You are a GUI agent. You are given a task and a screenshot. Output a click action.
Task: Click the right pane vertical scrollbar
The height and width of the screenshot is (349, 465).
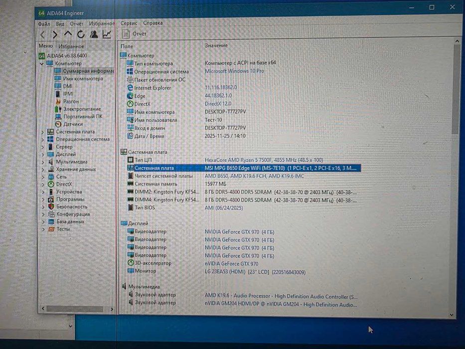click(456, 89)
